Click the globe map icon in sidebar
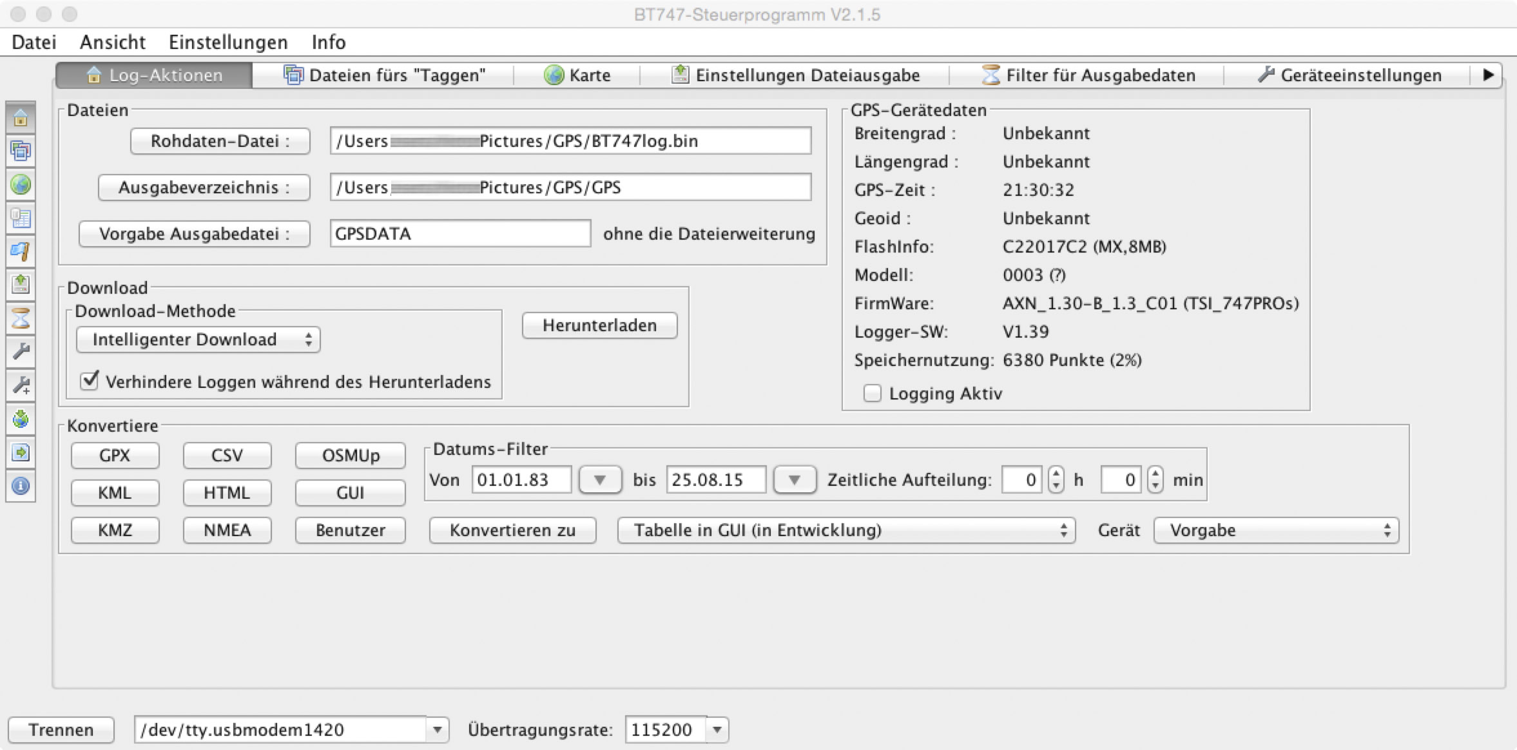The height and width of the screenshot is (750, 1517). (x=21, y=185)
